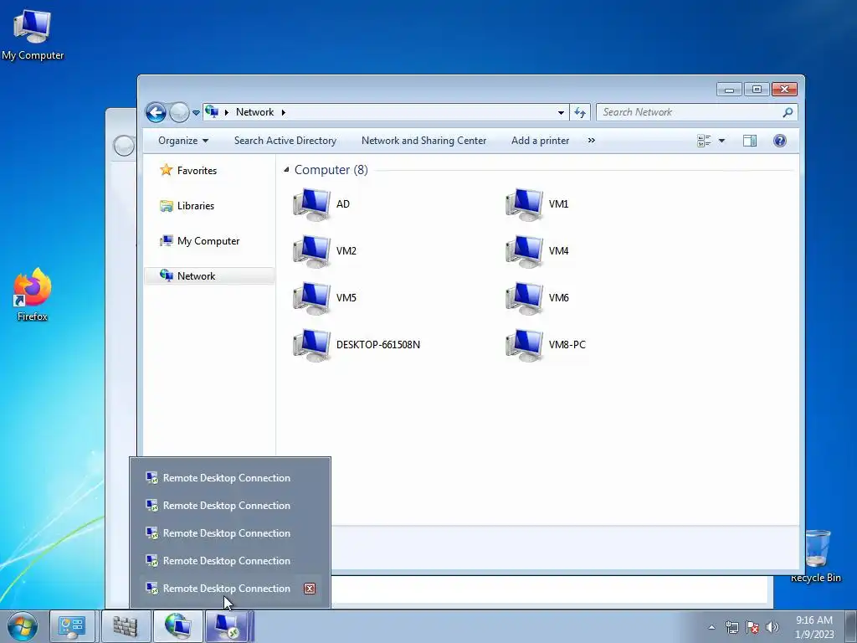Close the last Remote Desktop Connection entry
857x643 pixels.
(x=310, y=589)
